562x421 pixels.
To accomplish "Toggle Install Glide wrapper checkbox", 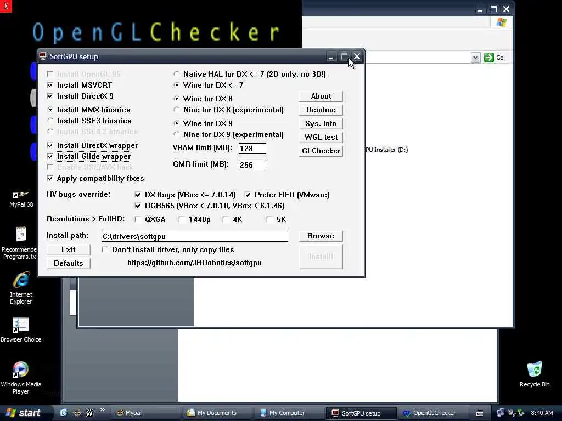I will 50,156.
